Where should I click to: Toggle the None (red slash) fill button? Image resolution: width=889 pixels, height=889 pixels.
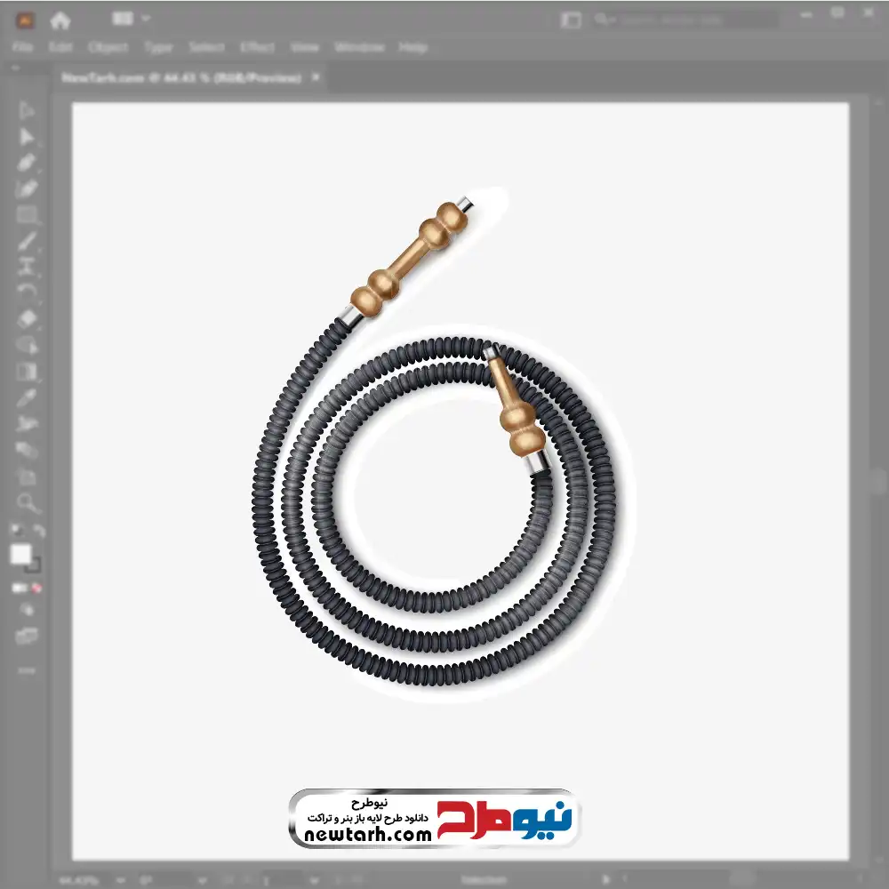click(36, 588)
